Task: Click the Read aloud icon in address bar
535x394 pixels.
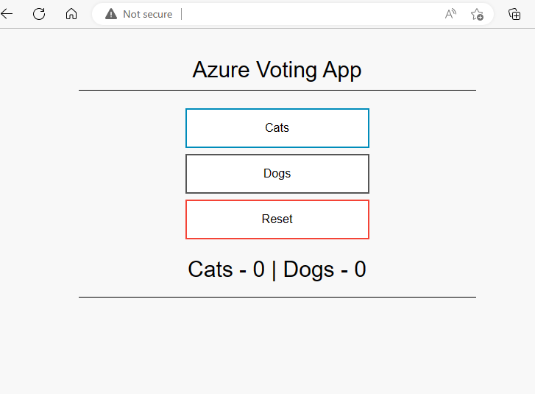Action: coord(450,14)
